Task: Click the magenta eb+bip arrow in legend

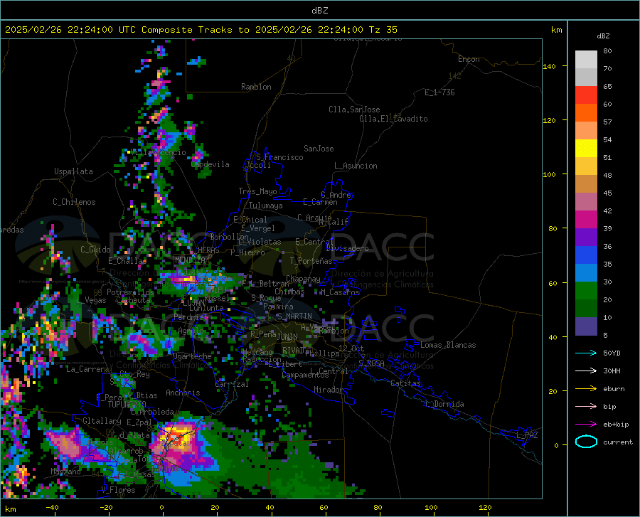Action: pos(586,425)
